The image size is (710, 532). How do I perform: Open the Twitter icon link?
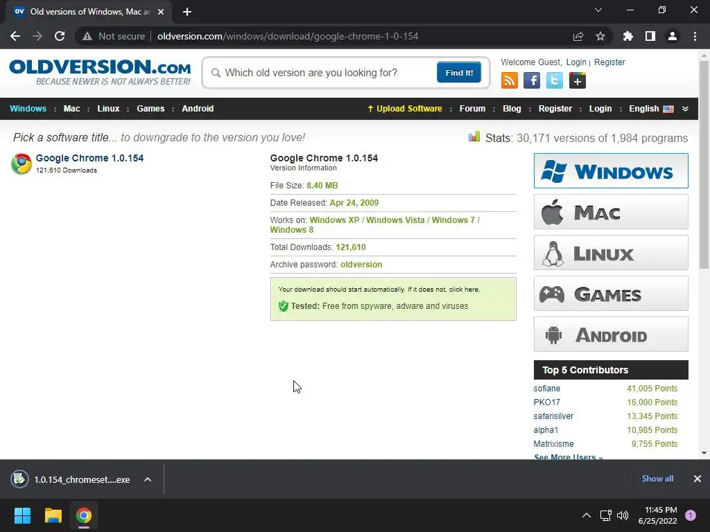pos(554,81)
